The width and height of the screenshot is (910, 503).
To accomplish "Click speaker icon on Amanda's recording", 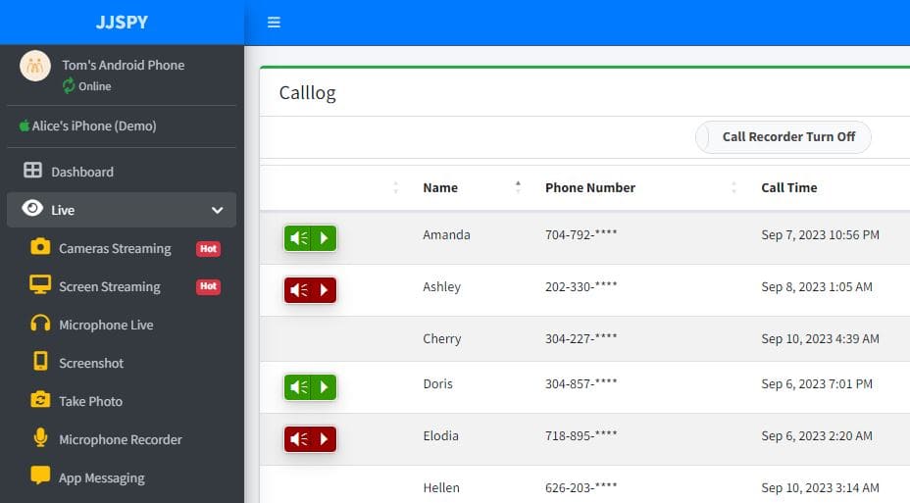I will point(298,238).
